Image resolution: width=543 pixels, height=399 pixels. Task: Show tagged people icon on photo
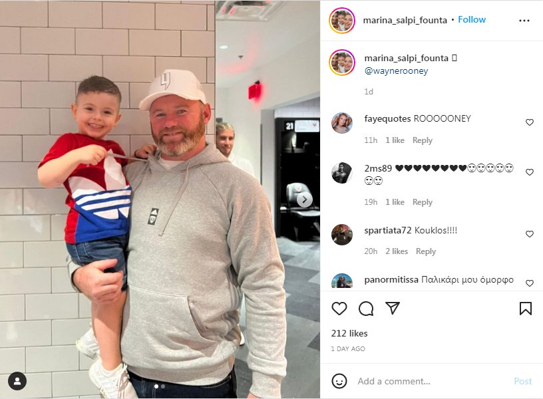point(17,381)
